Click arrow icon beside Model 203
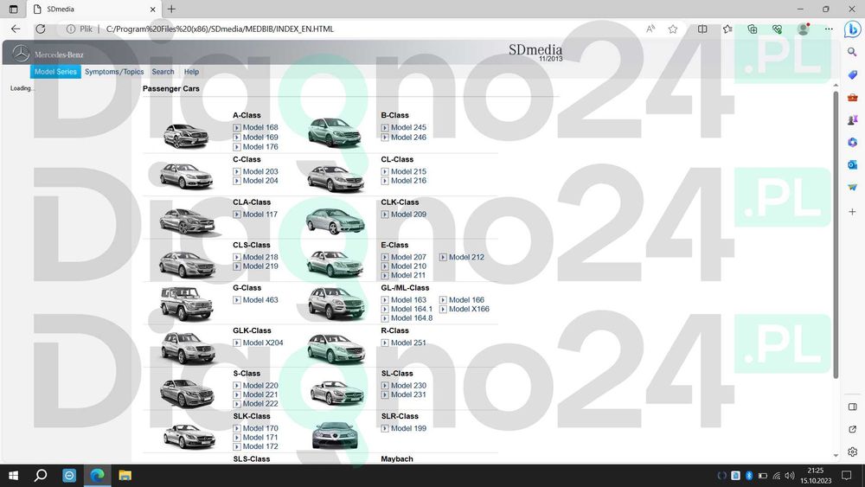The width and height of the screenshot is (865, 487). click(x=237, y=171)
